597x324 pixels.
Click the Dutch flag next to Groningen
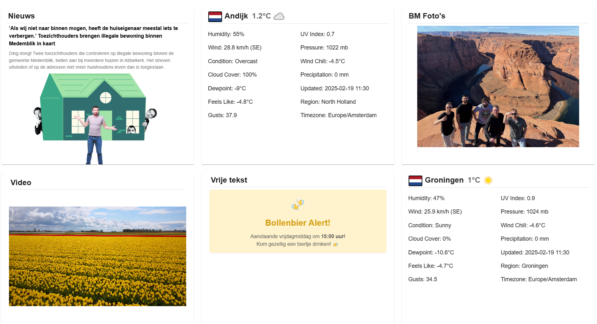415,181
